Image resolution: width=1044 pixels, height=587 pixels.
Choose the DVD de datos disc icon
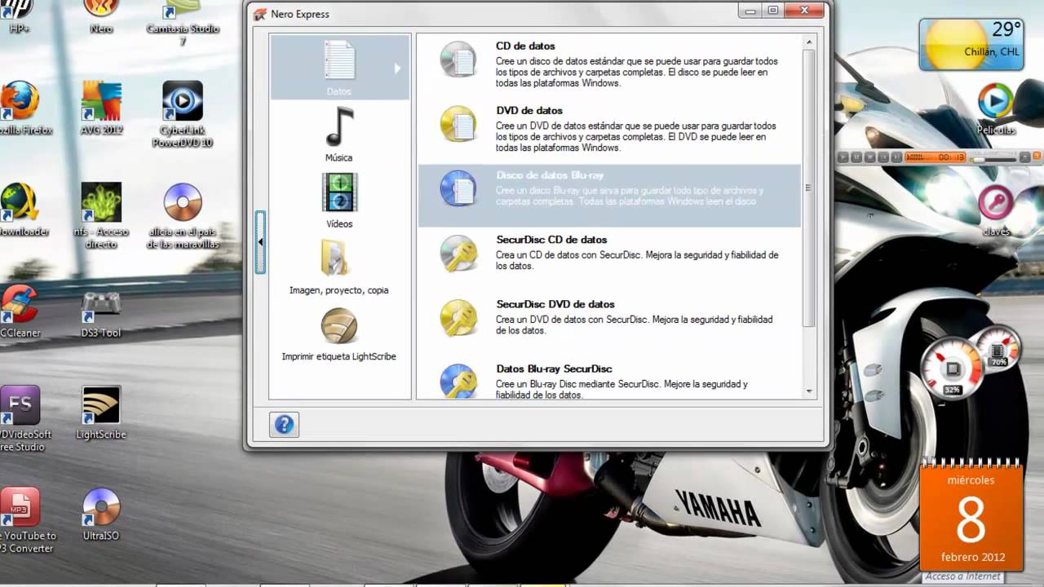[458, 124]
